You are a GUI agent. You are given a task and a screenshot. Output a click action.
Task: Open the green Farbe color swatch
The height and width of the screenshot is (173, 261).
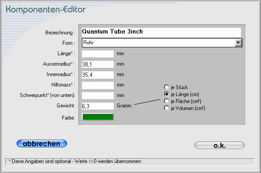pos(98,117)
